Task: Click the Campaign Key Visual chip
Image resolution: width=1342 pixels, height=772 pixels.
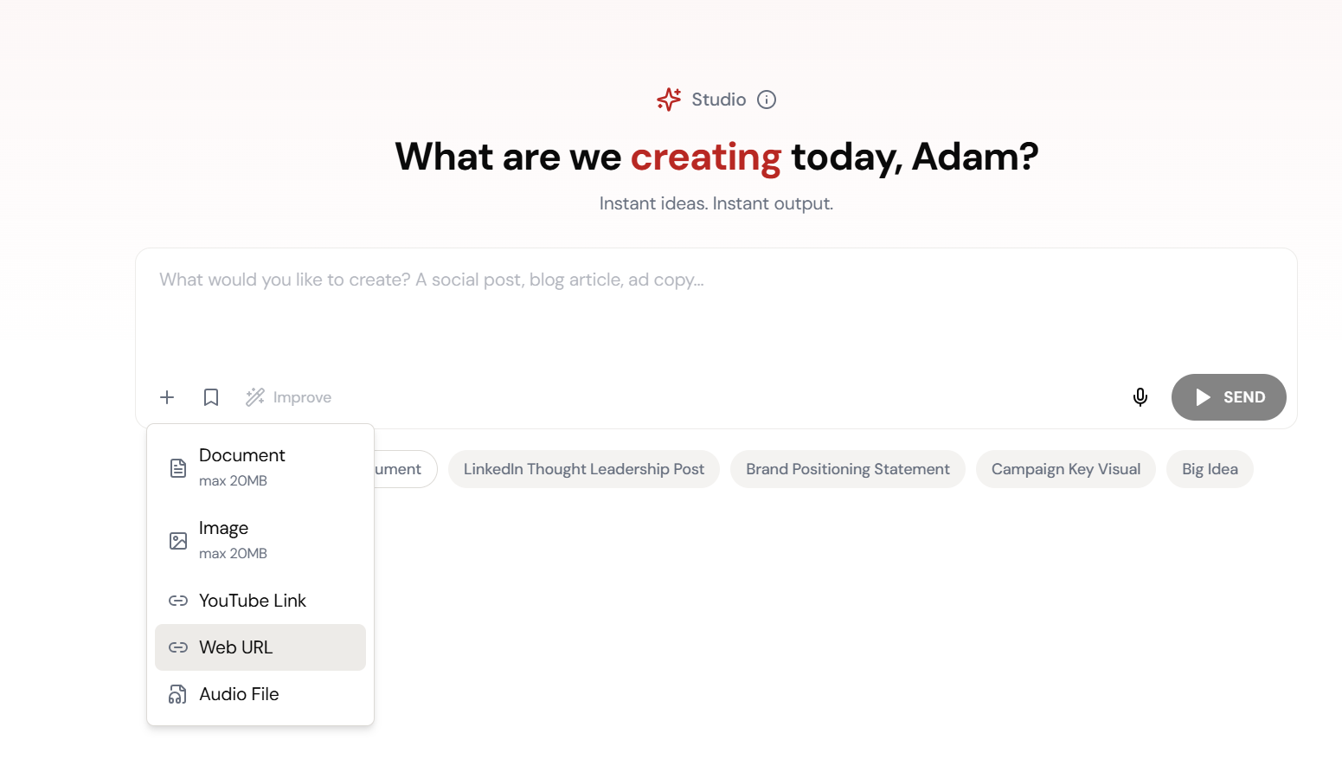Action: click(x=1065, y=468)
